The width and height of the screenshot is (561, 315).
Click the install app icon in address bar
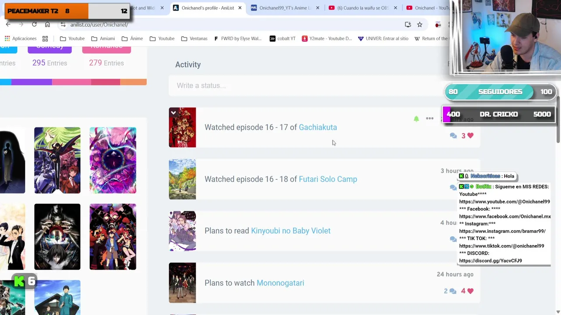[x=408, y=24]
